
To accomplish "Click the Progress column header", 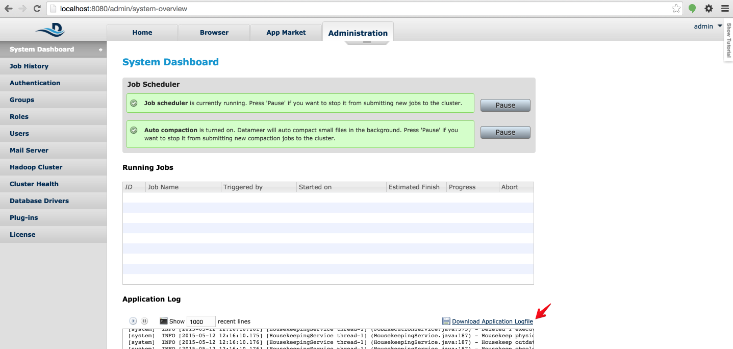I will [x=473, y=187].
